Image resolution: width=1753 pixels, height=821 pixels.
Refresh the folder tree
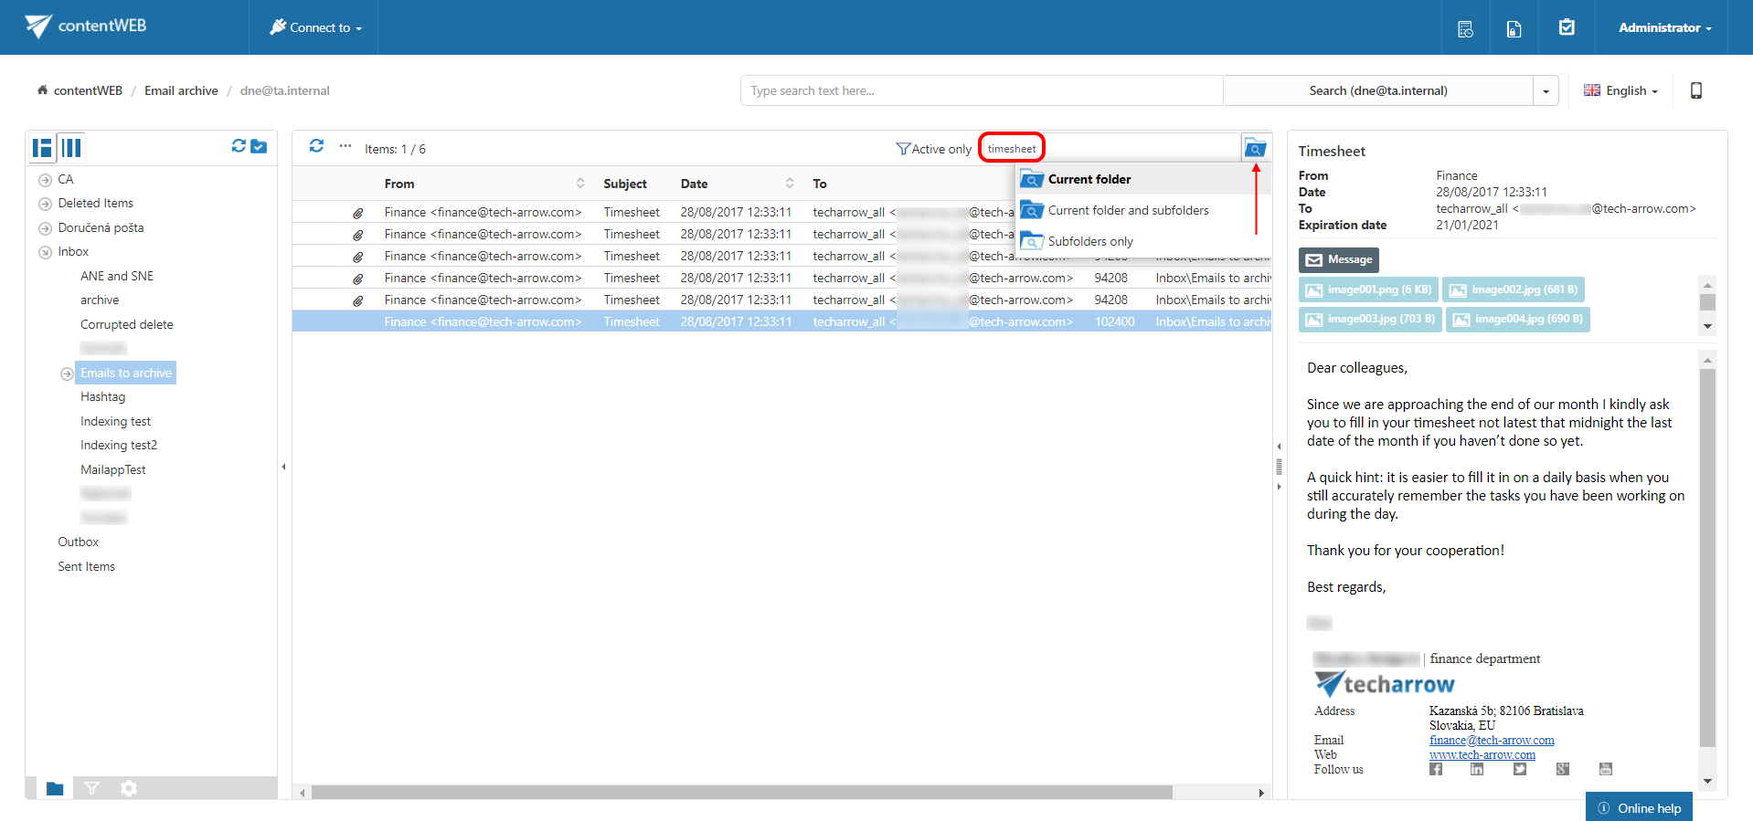tap(239, 146)
